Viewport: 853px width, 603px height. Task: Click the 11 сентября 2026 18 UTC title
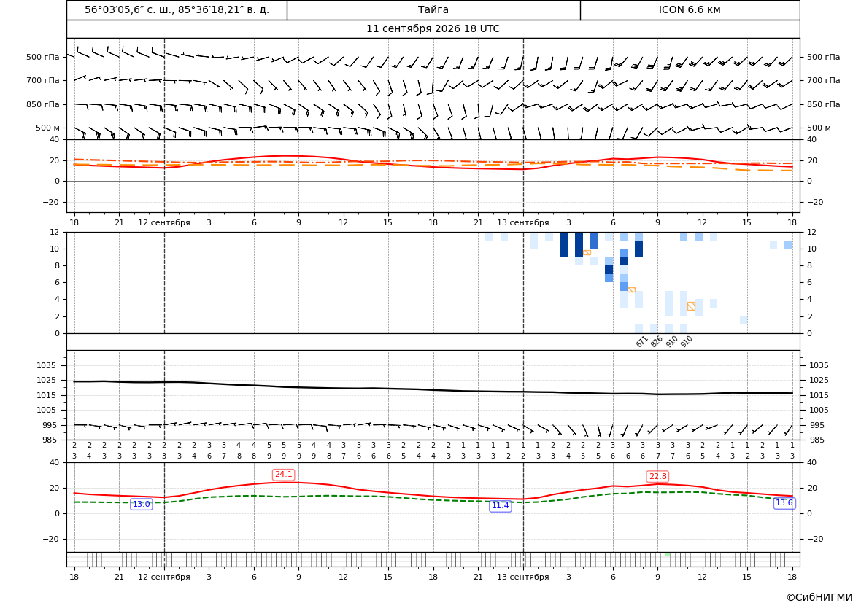433,29
